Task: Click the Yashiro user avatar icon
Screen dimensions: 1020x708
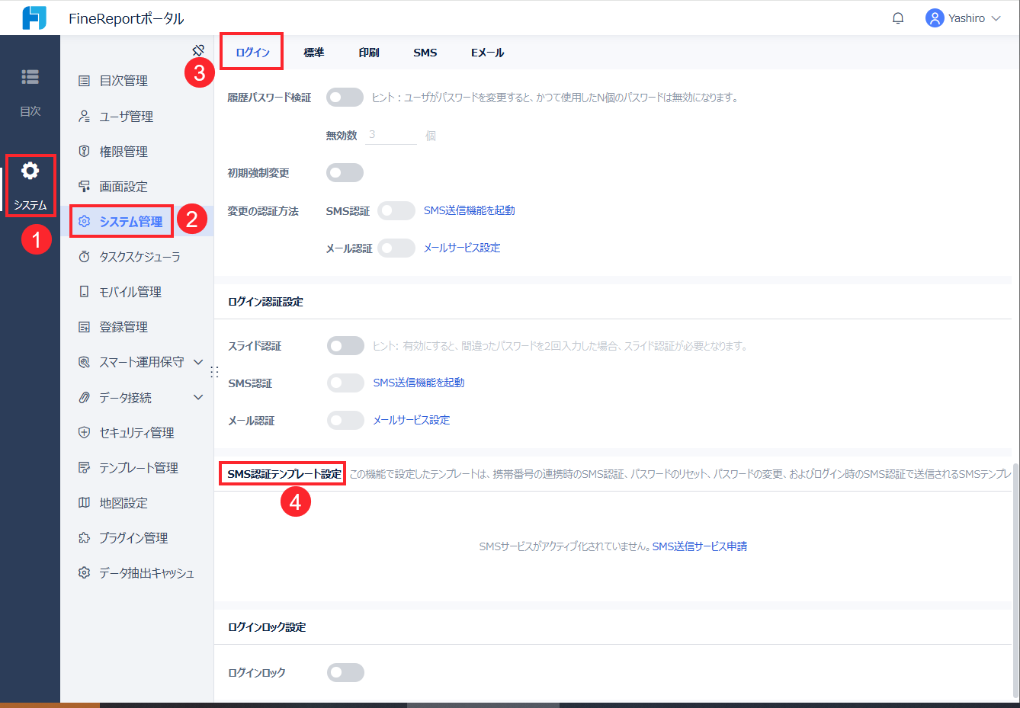Action: (935, 18)
